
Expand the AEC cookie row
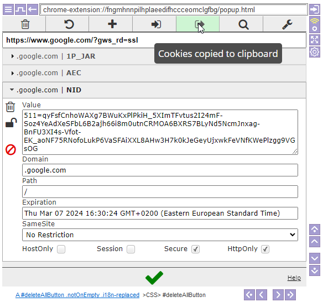click(154, 73)
